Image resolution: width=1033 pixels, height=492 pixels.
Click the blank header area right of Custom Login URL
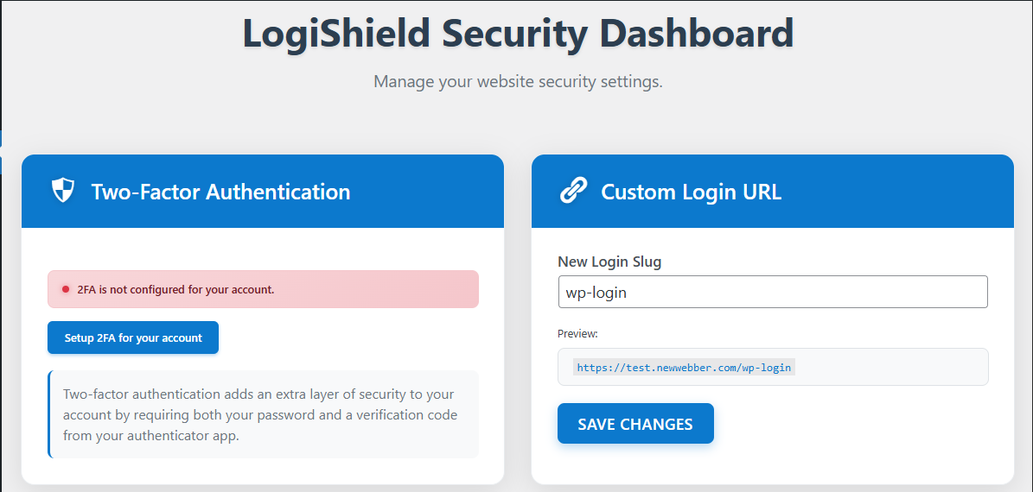point(896,192)
